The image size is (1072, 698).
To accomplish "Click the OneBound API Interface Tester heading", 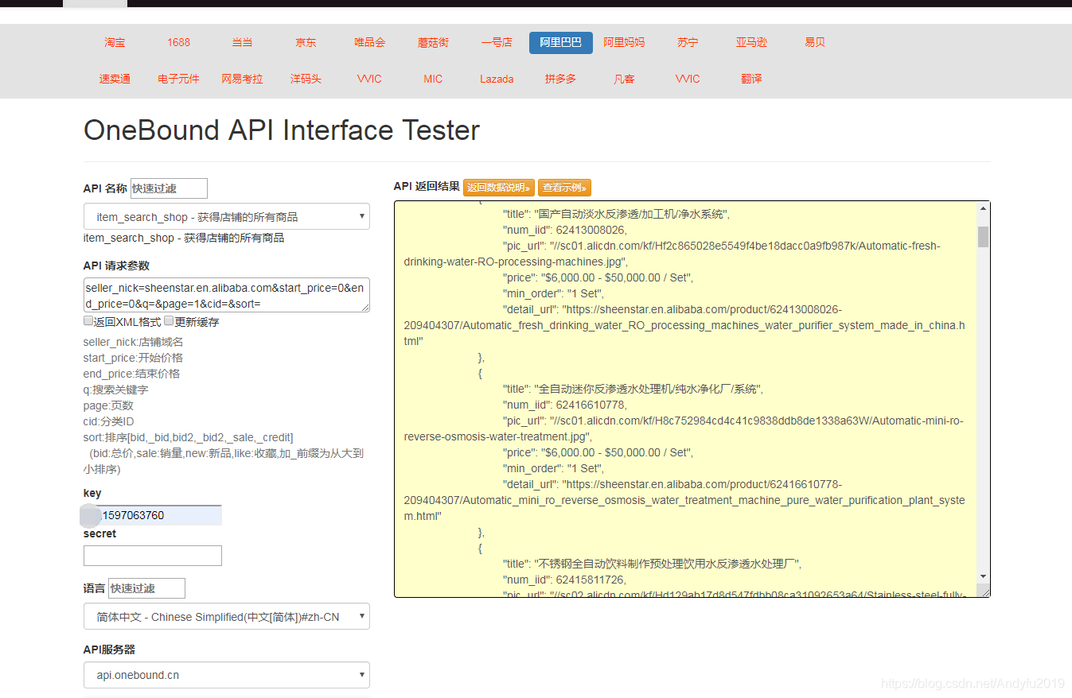I will point(282,130).
